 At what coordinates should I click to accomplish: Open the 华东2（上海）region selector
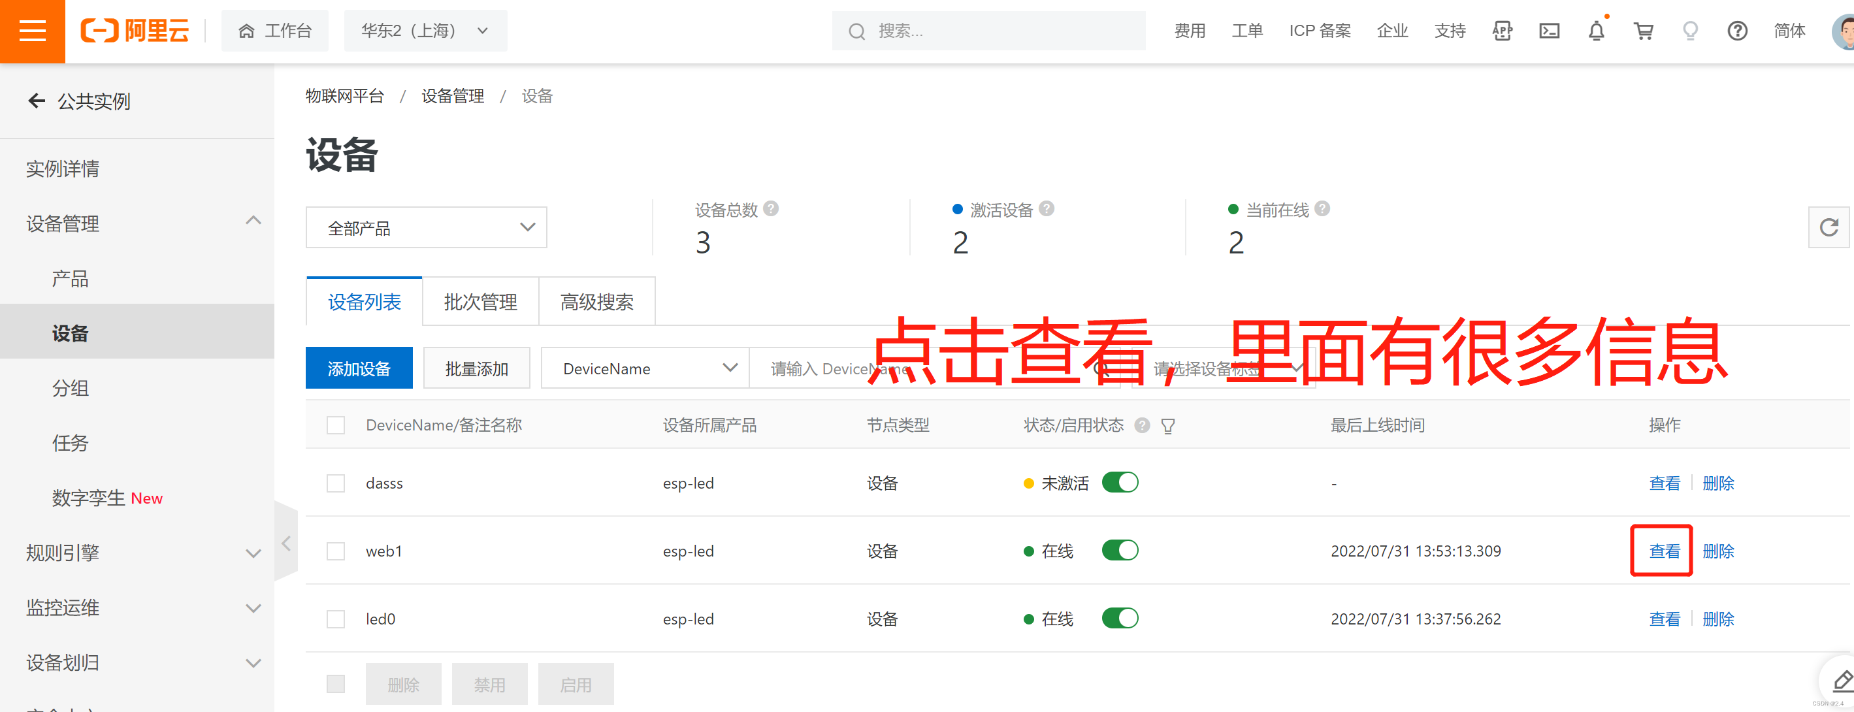[x=425, y=31]
